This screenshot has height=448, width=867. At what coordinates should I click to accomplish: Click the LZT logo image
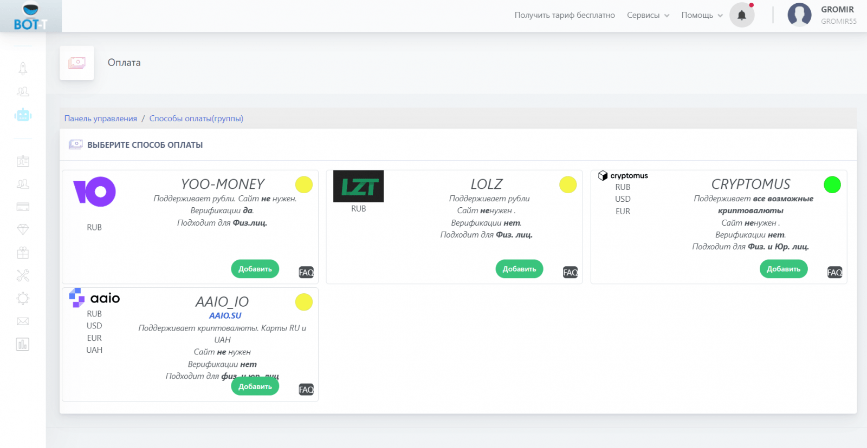[x=358, y=186]
